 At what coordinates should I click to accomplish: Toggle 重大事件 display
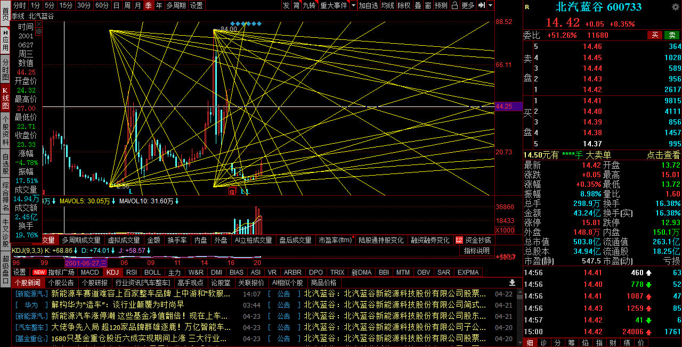coord(334,5)
